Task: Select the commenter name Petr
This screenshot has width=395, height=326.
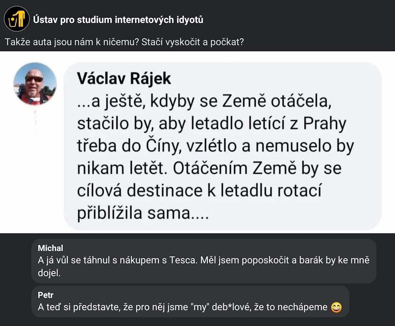Action: click(x=46, y=295)
